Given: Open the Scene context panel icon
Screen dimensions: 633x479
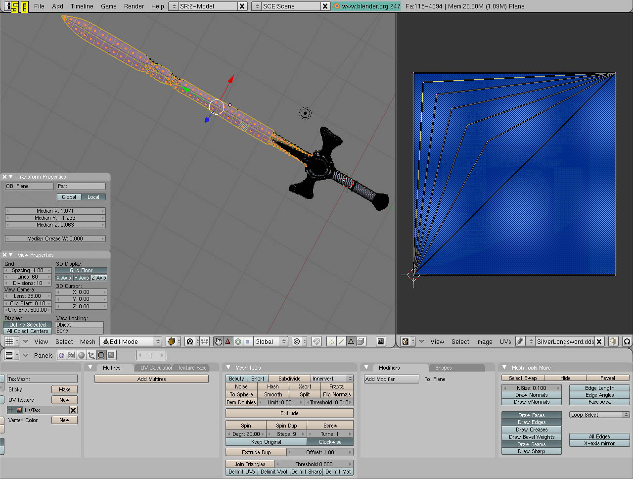Looking at the screenshot, I should click(112, 355).
